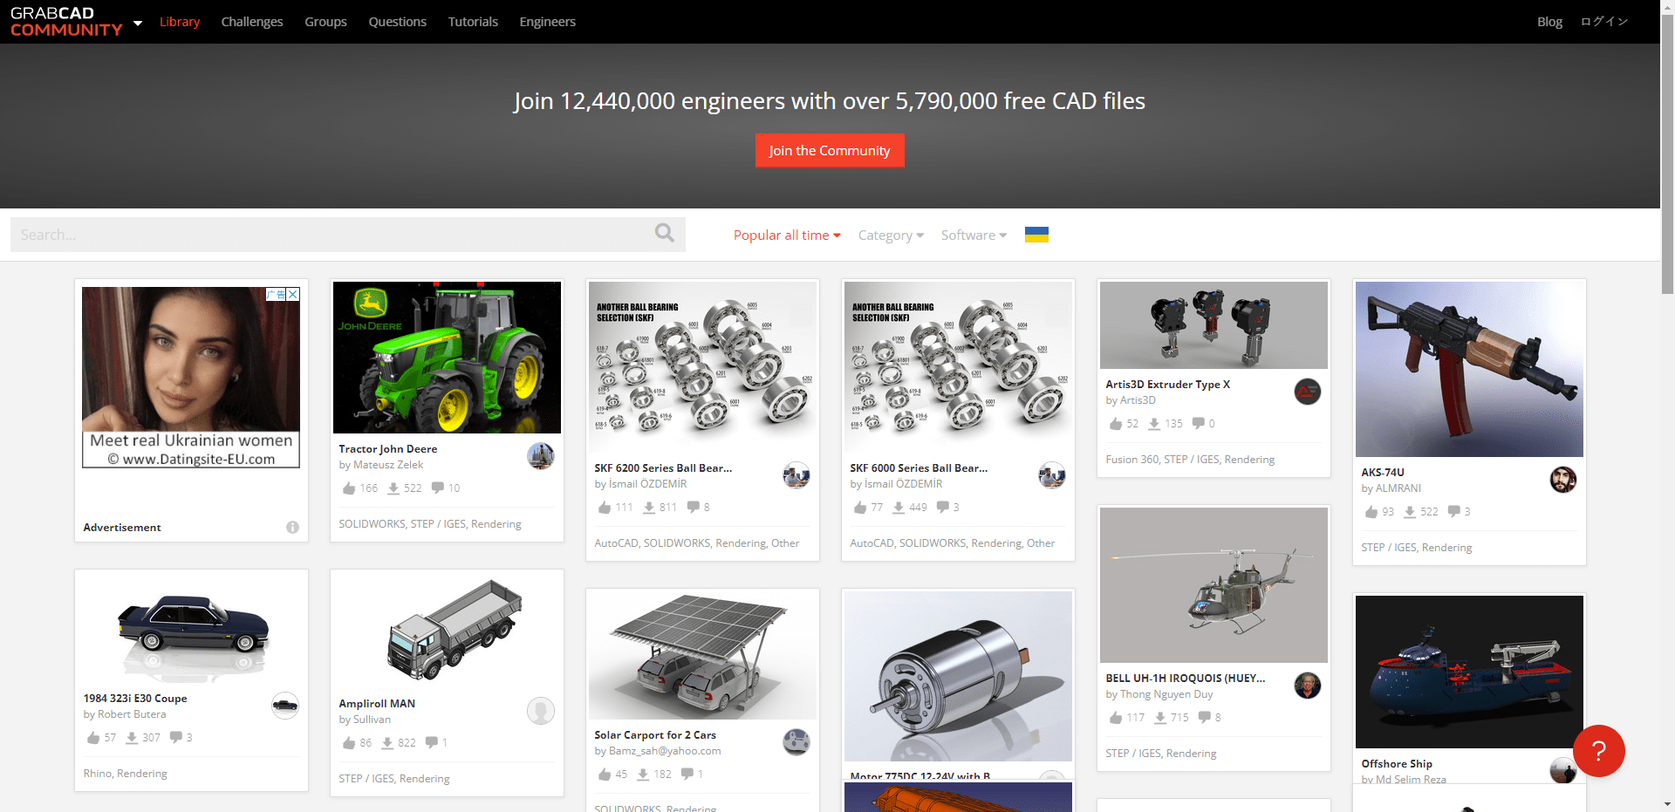Viewport: 1675px width, 812px height.
Task: Click comment icon on BELL UH-1H card
Action: [1204, 717]
